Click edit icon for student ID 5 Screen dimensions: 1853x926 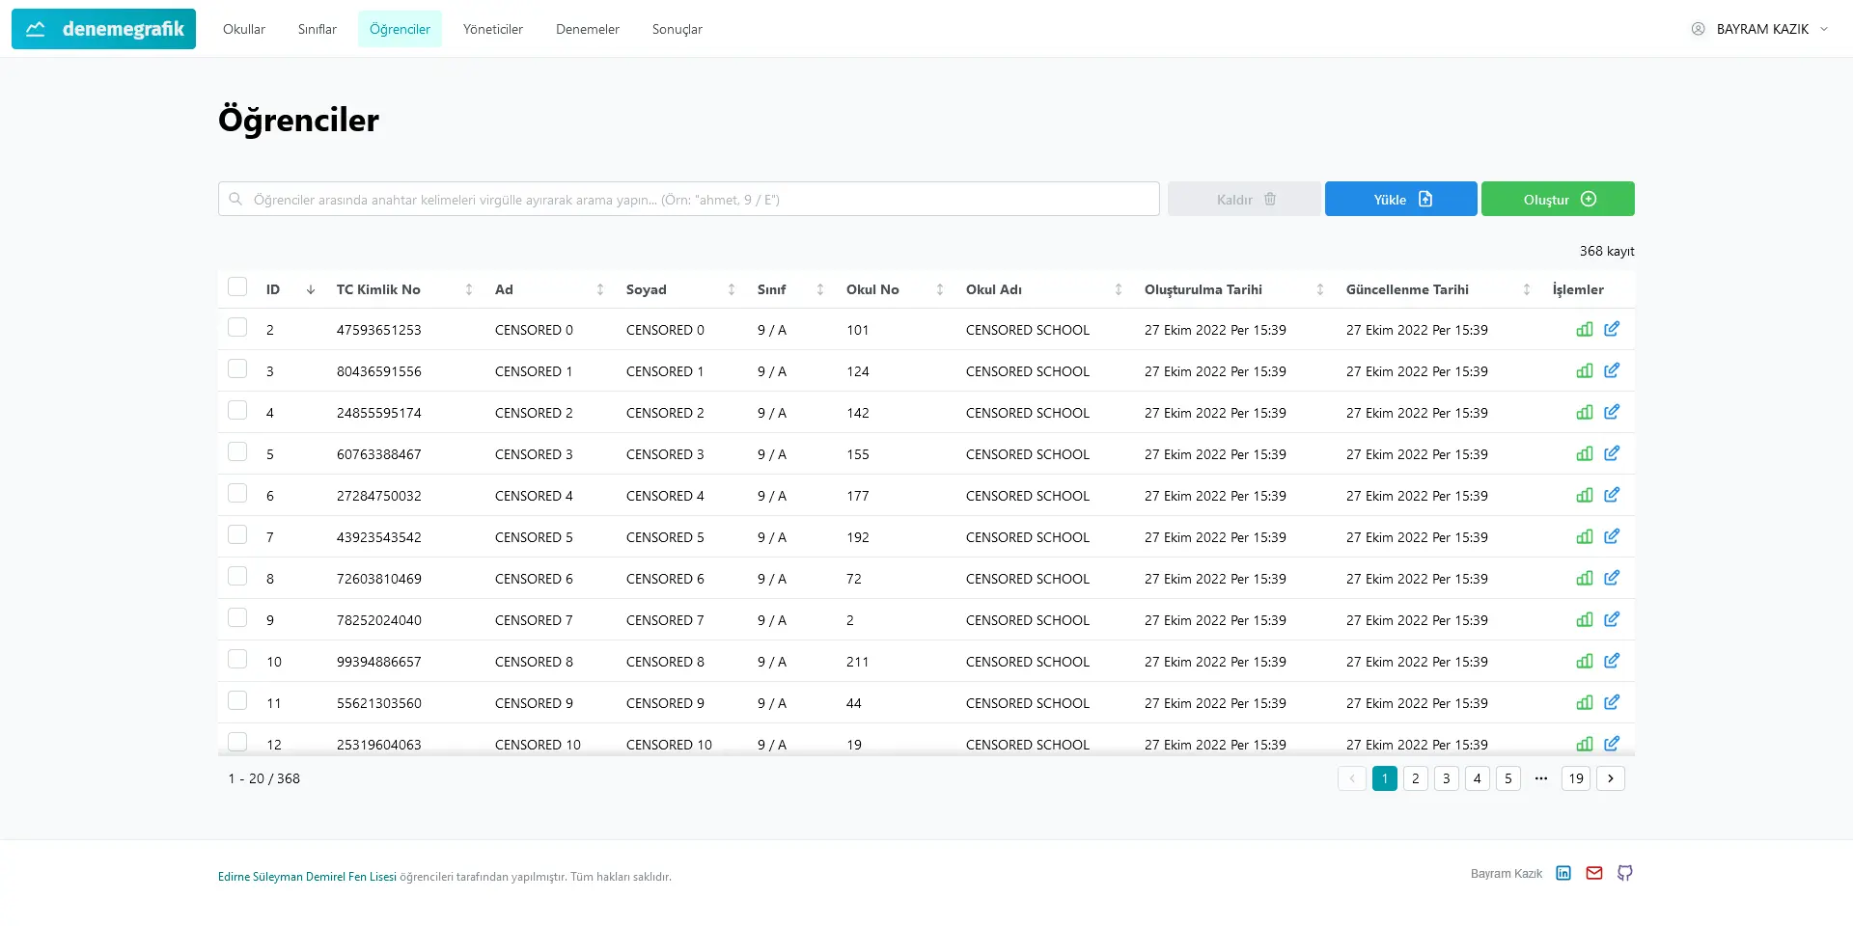click(1611, 454)
